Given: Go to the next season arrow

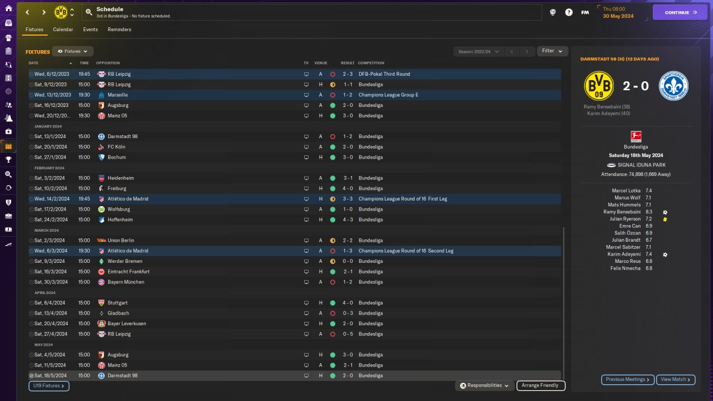Looking at the screenshot, I should click(x=527, y=51).
